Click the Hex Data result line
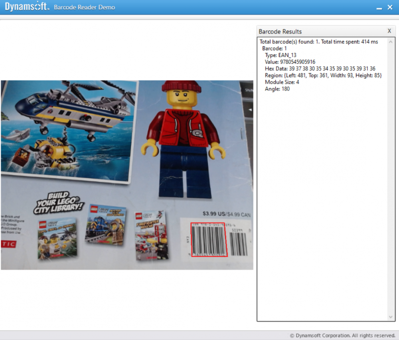399x340 pixels. pyautogui.click(x=320, y=69)
